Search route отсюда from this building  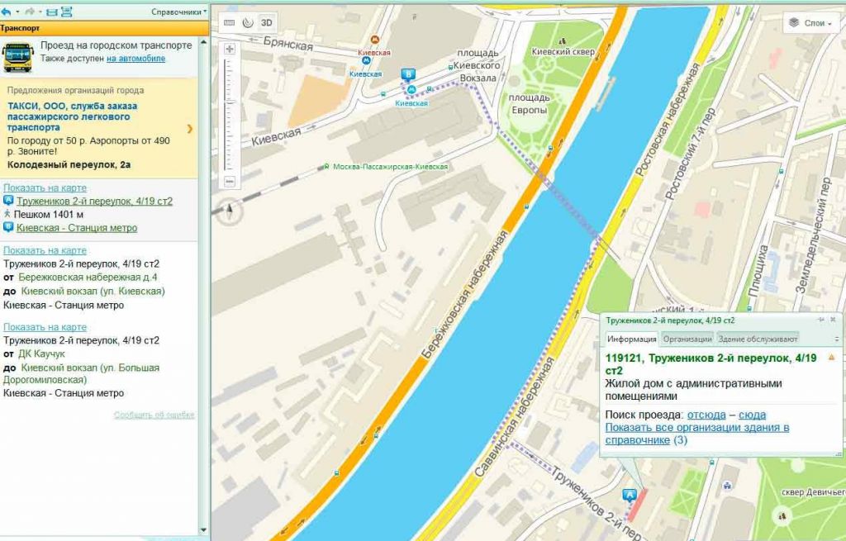point(706,415)
